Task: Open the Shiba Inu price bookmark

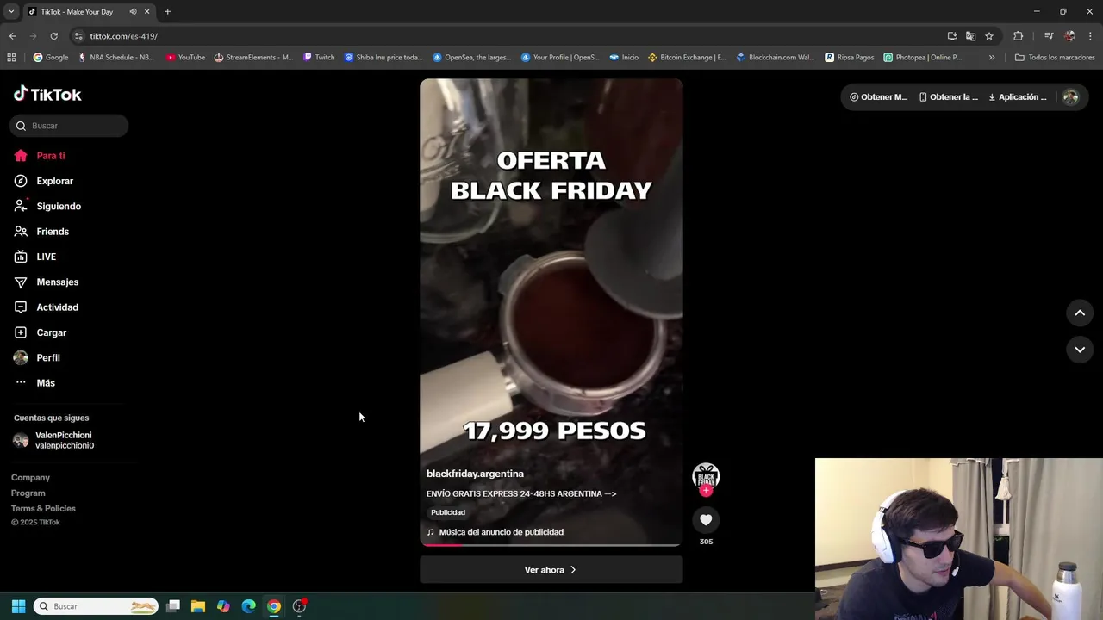Action: (x=383, y=58)
